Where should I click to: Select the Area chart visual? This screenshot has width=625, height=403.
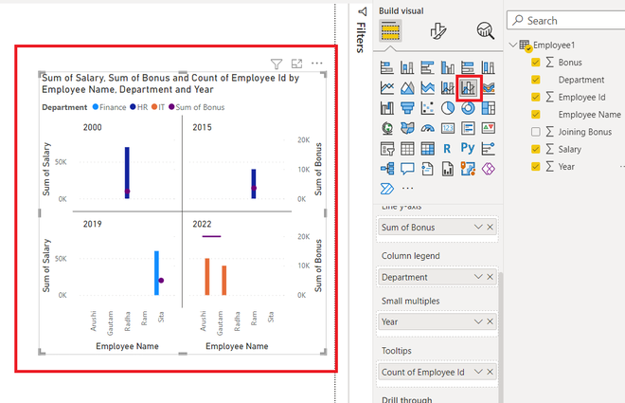[407, 88]
